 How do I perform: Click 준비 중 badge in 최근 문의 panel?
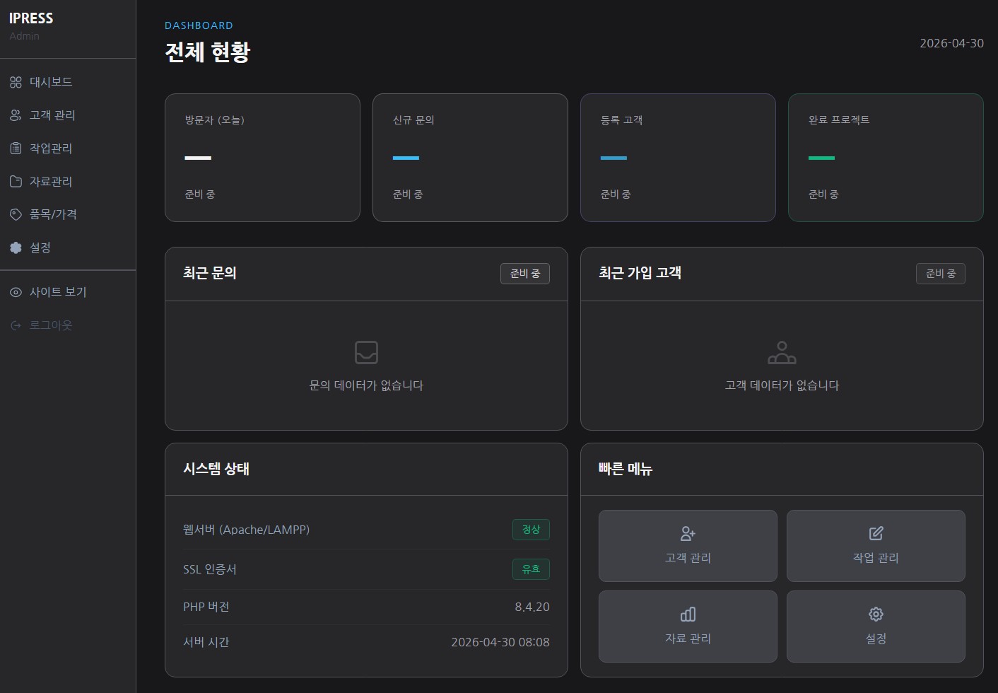pos(524,274)
